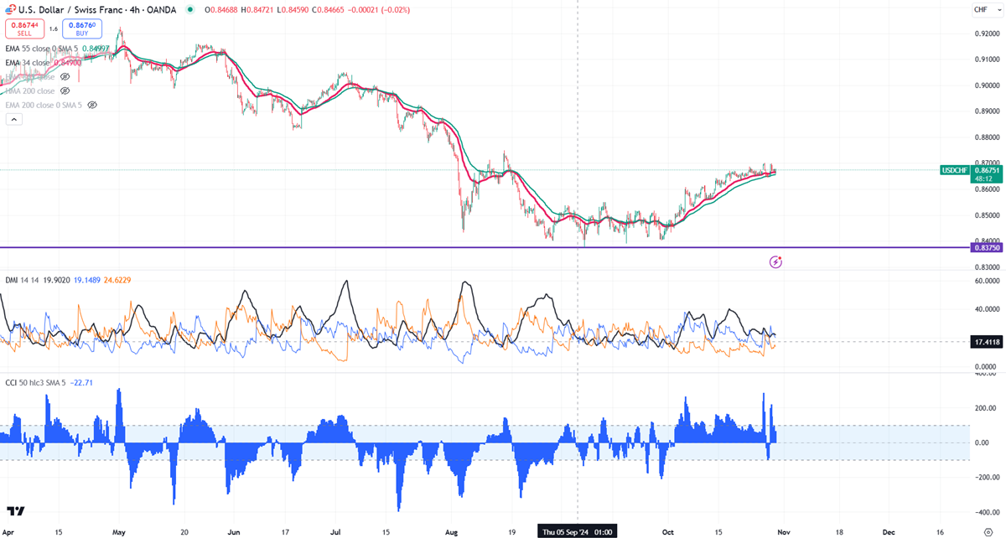Click the USDCHF 0.86751 price label
Image resolution: width=1006 pixels, height=538 pixels.
972,173
